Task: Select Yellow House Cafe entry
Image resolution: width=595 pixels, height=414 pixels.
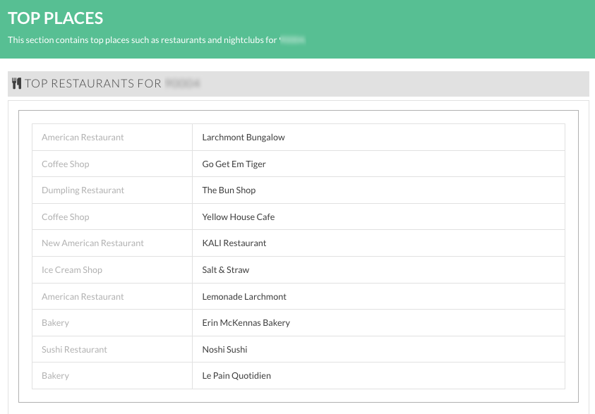Action: coord(239,217)
